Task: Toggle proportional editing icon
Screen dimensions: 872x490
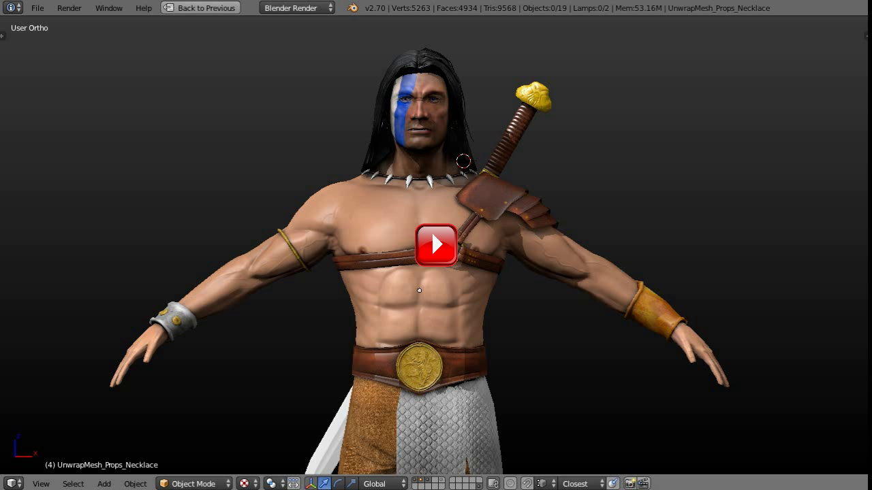Action: pos(510,483)
